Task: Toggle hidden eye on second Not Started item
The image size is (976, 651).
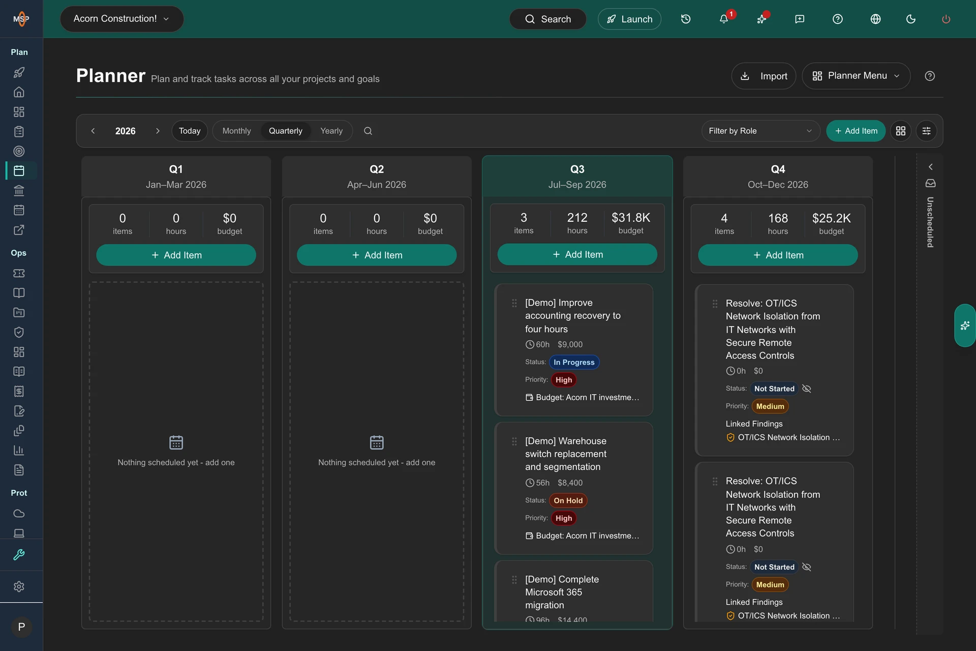Action: (x=806, y=567)
